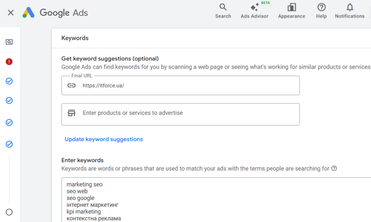The width and height of the screenshot is (371, 222).
Task: Click the storefront icon in products field
Action: pos(72,113)
